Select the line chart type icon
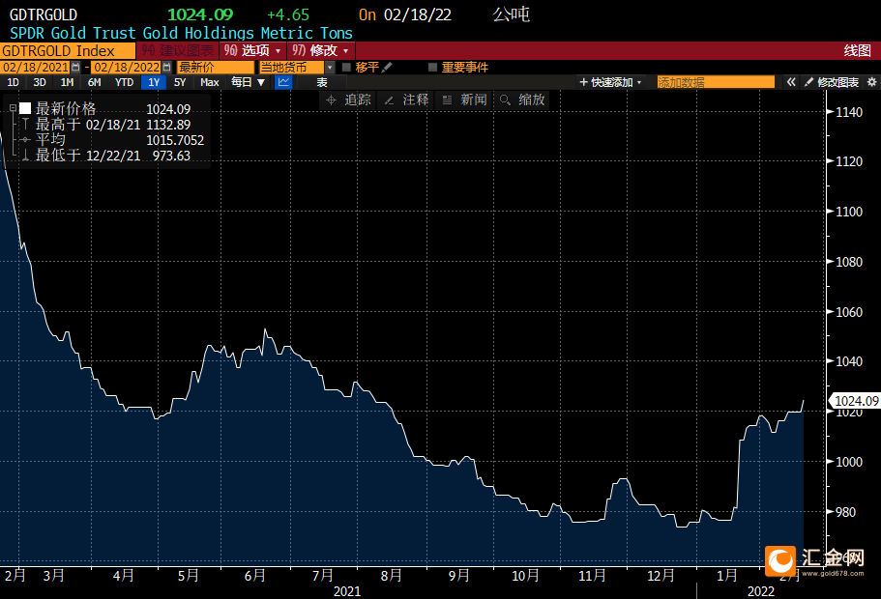This screenshot has height=599, width=881. click(x=283, y=82)
